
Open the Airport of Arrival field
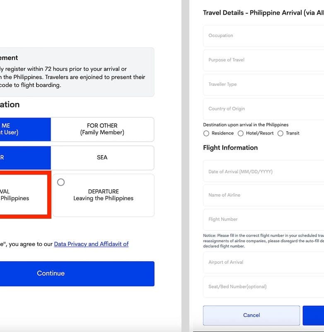click(x=264, y=262)
